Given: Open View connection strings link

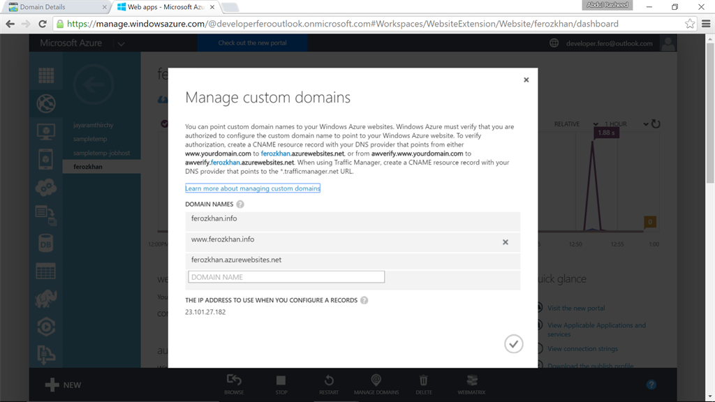Looking at the screenshot, I should tap(582, 349).
